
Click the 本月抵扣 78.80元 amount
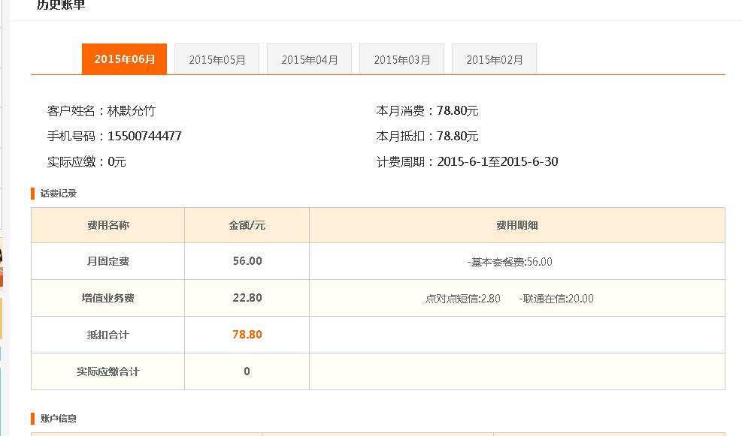(x=457, y=137)
